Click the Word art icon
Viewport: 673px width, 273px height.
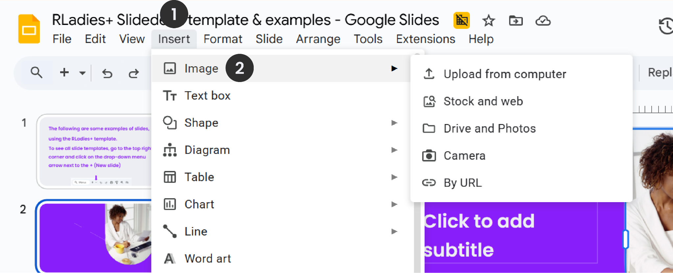point(170,259)
